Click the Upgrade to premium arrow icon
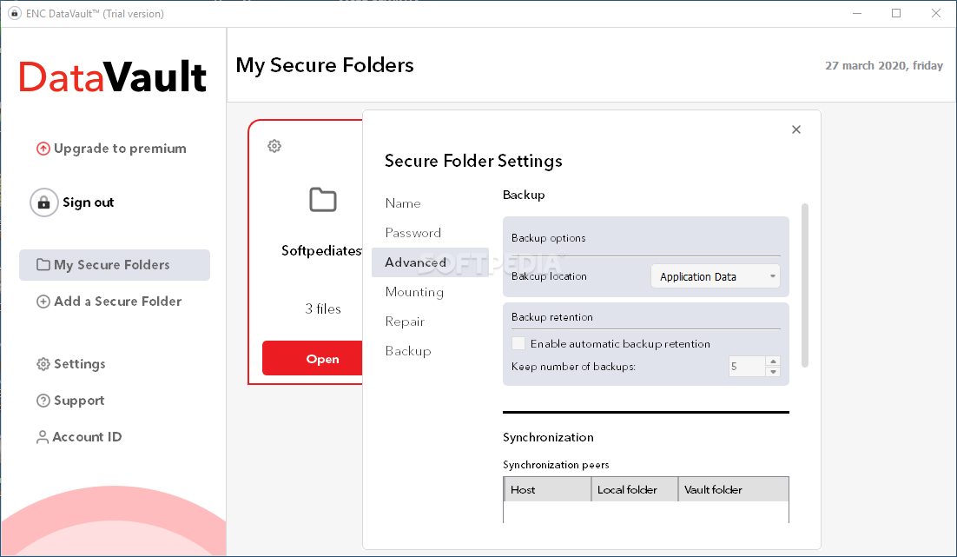Screen dimensions: 957x557 [x=43, y=149]
